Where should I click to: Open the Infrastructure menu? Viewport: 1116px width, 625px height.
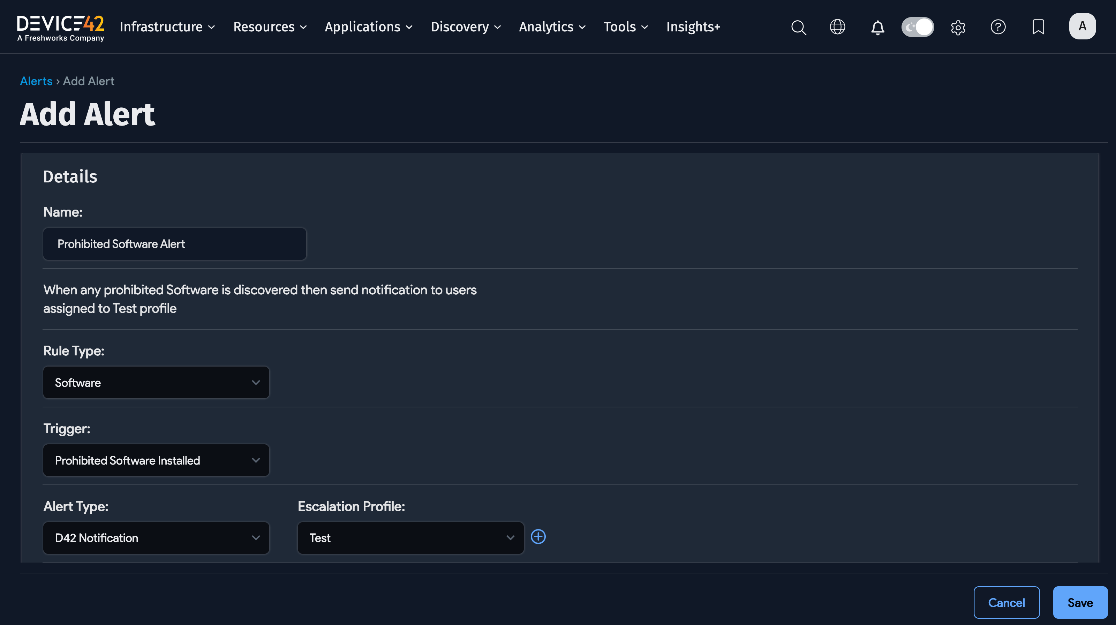click(x=167, y=27)
